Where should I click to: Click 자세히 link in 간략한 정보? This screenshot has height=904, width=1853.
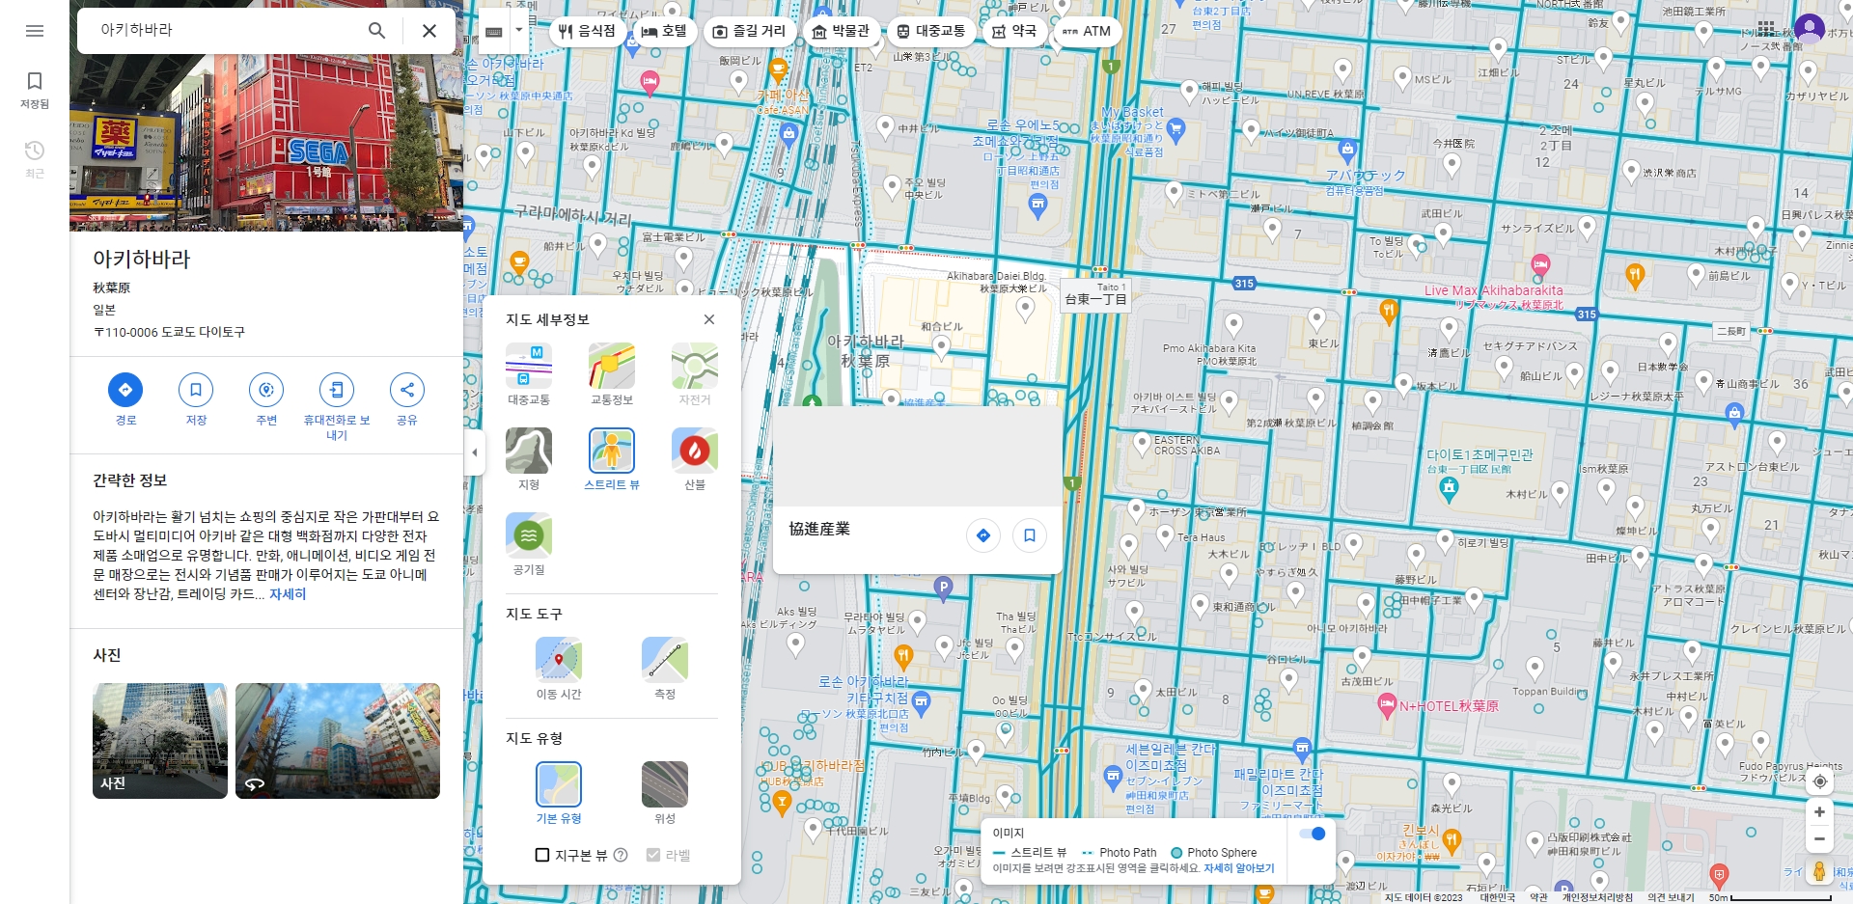click(288, 594)
